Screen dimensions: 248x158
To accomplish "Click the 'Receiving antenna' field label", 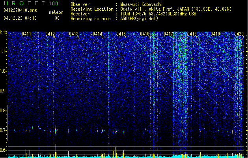I will pyautogui.click(x=91, y=19).
